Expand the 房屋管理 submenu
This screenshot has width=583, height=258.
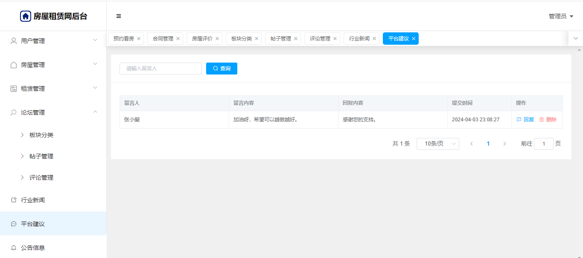click(x=53, y=65)
